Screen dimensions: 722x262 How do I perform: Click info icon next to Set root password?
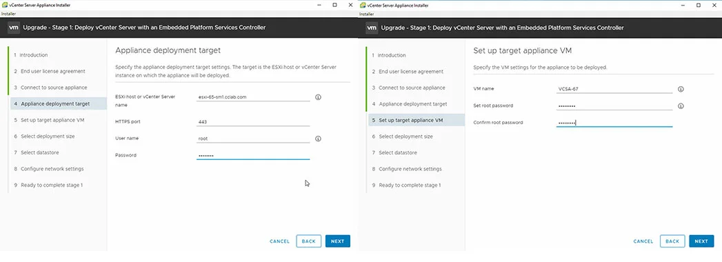(681, 106)
